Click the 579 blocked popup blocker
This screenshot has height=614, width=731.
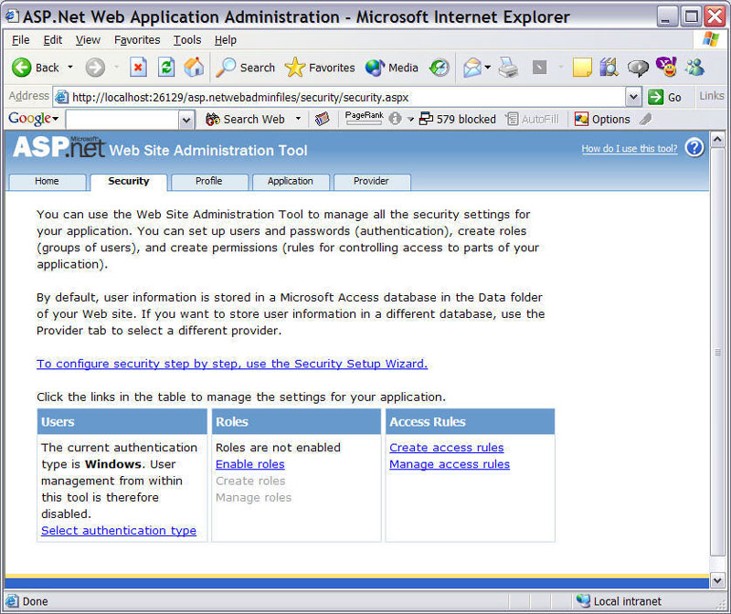[458, 120]
